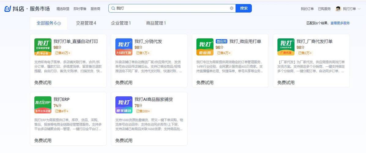Select the 全部服务 tab
Image resolution: width=366 pixels, height=153 pixels.
click(49, 23)
